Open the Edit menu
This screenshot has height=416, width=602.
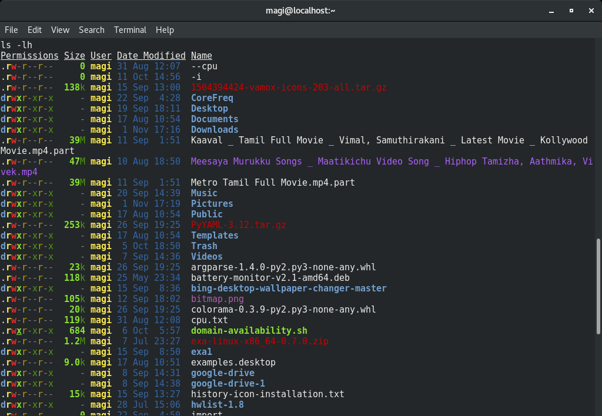coord(35,30)
